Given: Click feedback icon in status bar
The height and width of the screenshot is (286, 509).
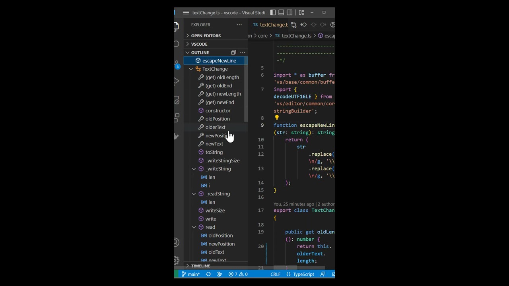Looking at the screenshot, I should click(323, 274).
